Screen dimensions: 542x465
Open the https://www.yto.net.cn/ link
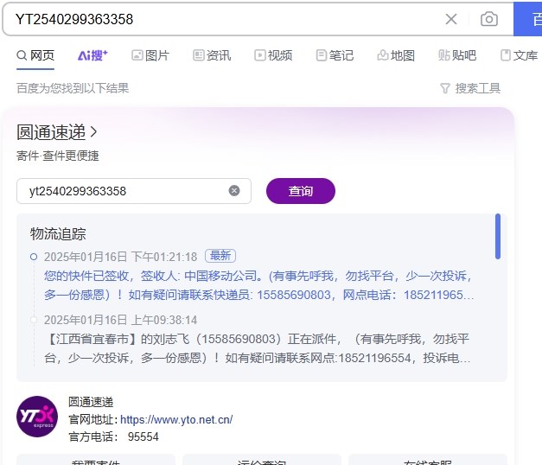176,420
